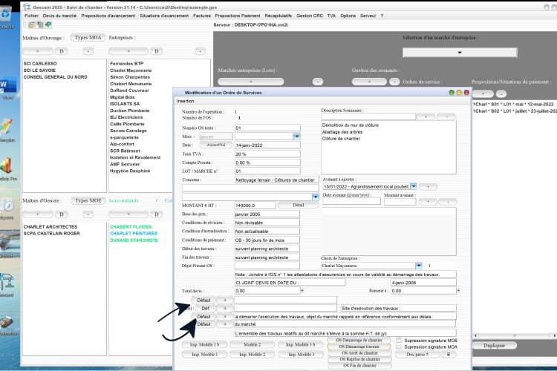Select Savoie Carrelage in Entreprises list

point(128,131)
